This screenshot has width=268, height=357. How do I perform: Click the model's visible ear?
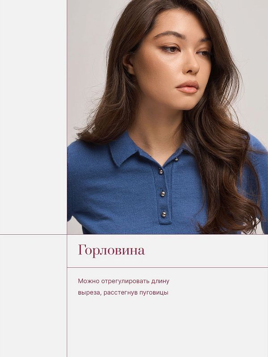[129, 64]
